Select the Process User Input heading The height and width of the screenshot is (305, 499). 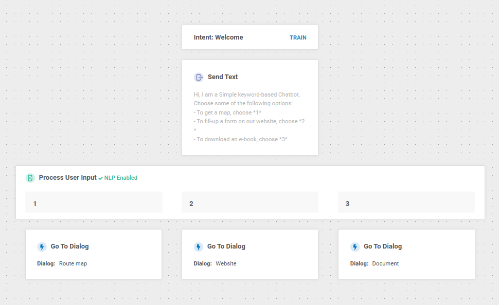coord(67,178)
